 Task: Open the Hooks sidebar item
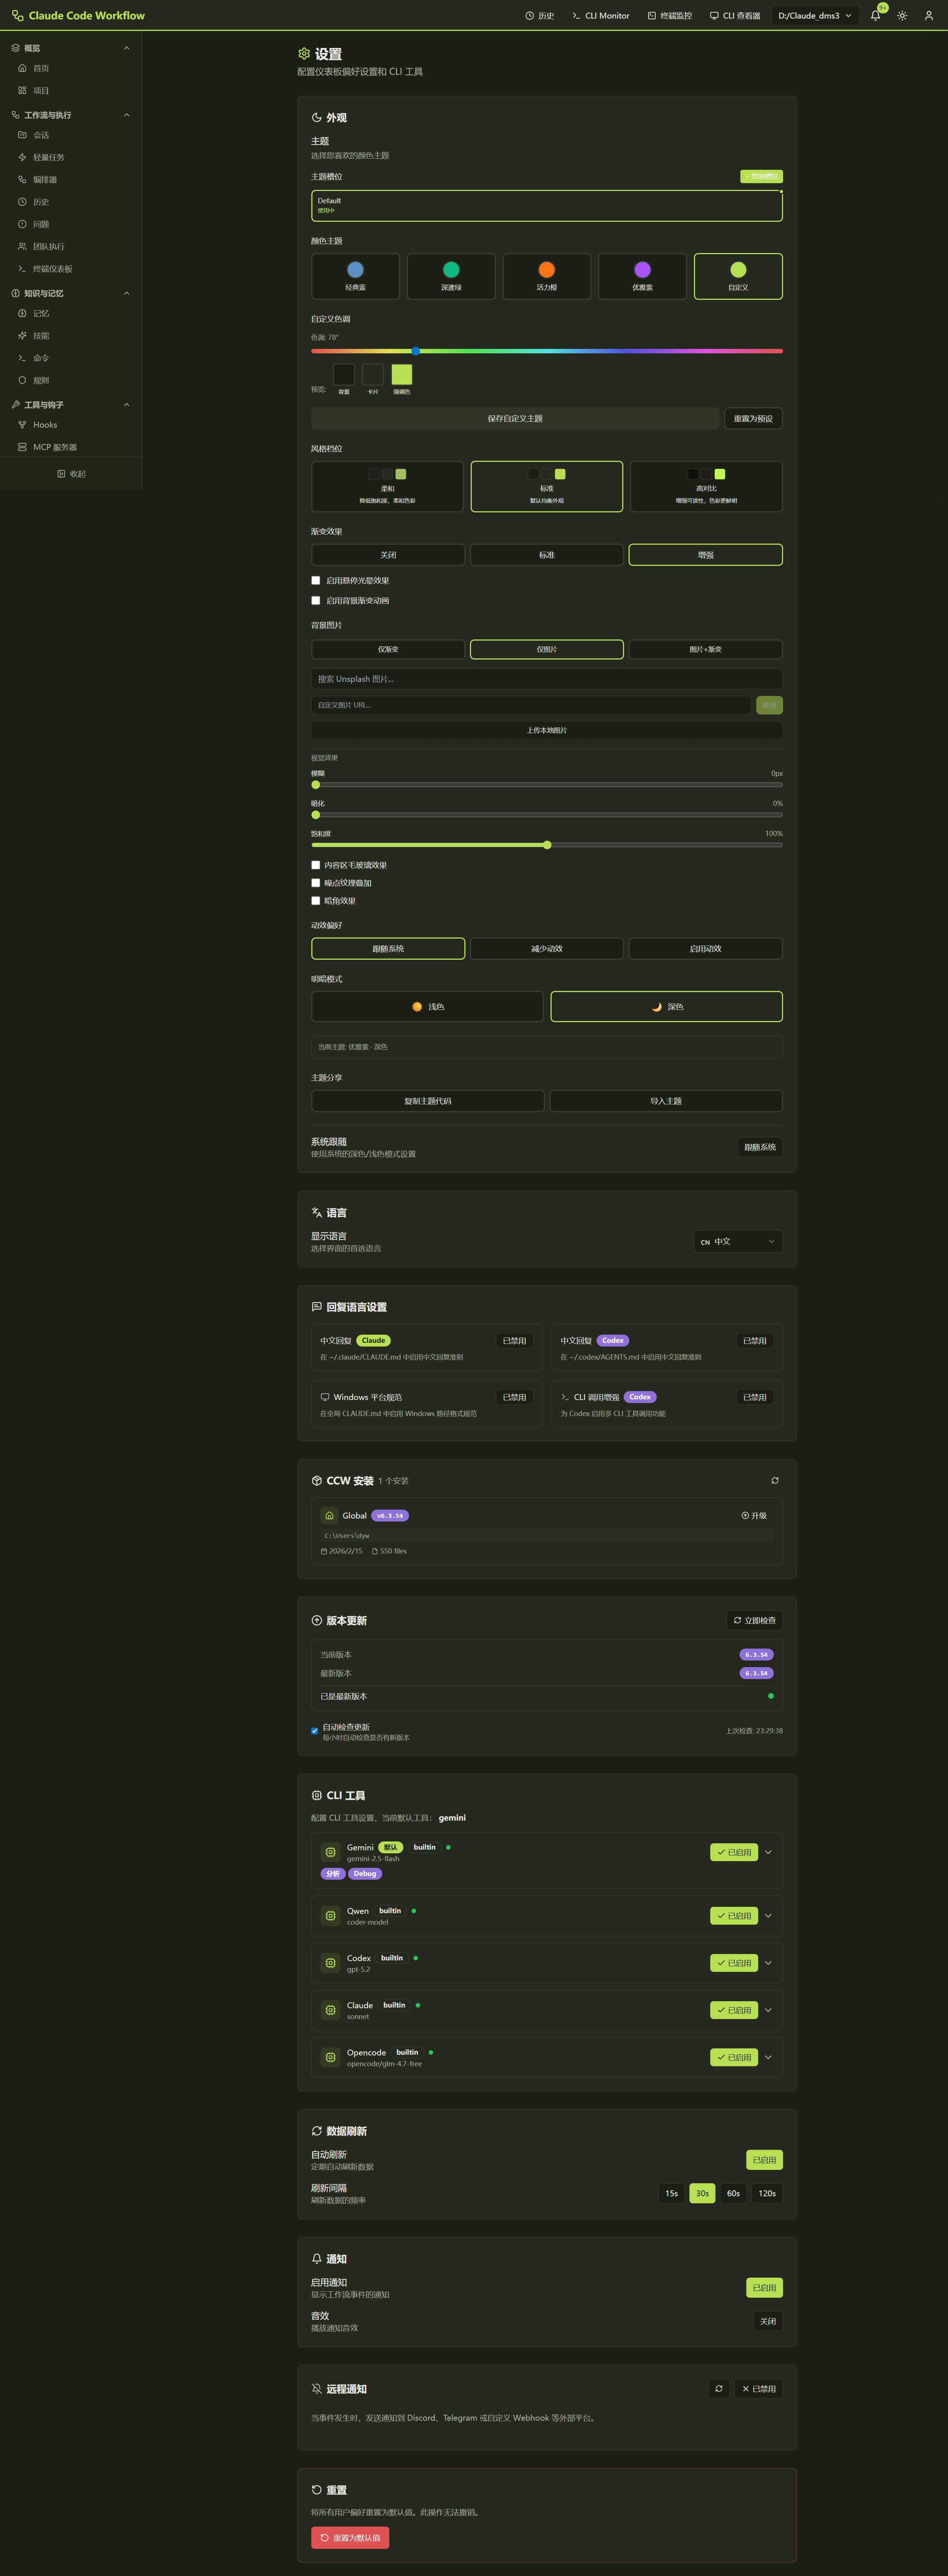point(45,425)
